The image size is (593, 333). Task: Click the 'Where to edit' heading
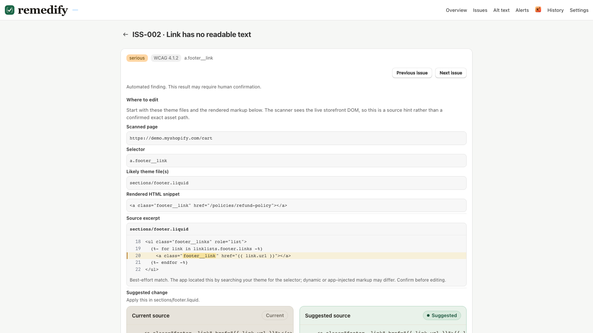pyautogui.click(x=142, y=100)
